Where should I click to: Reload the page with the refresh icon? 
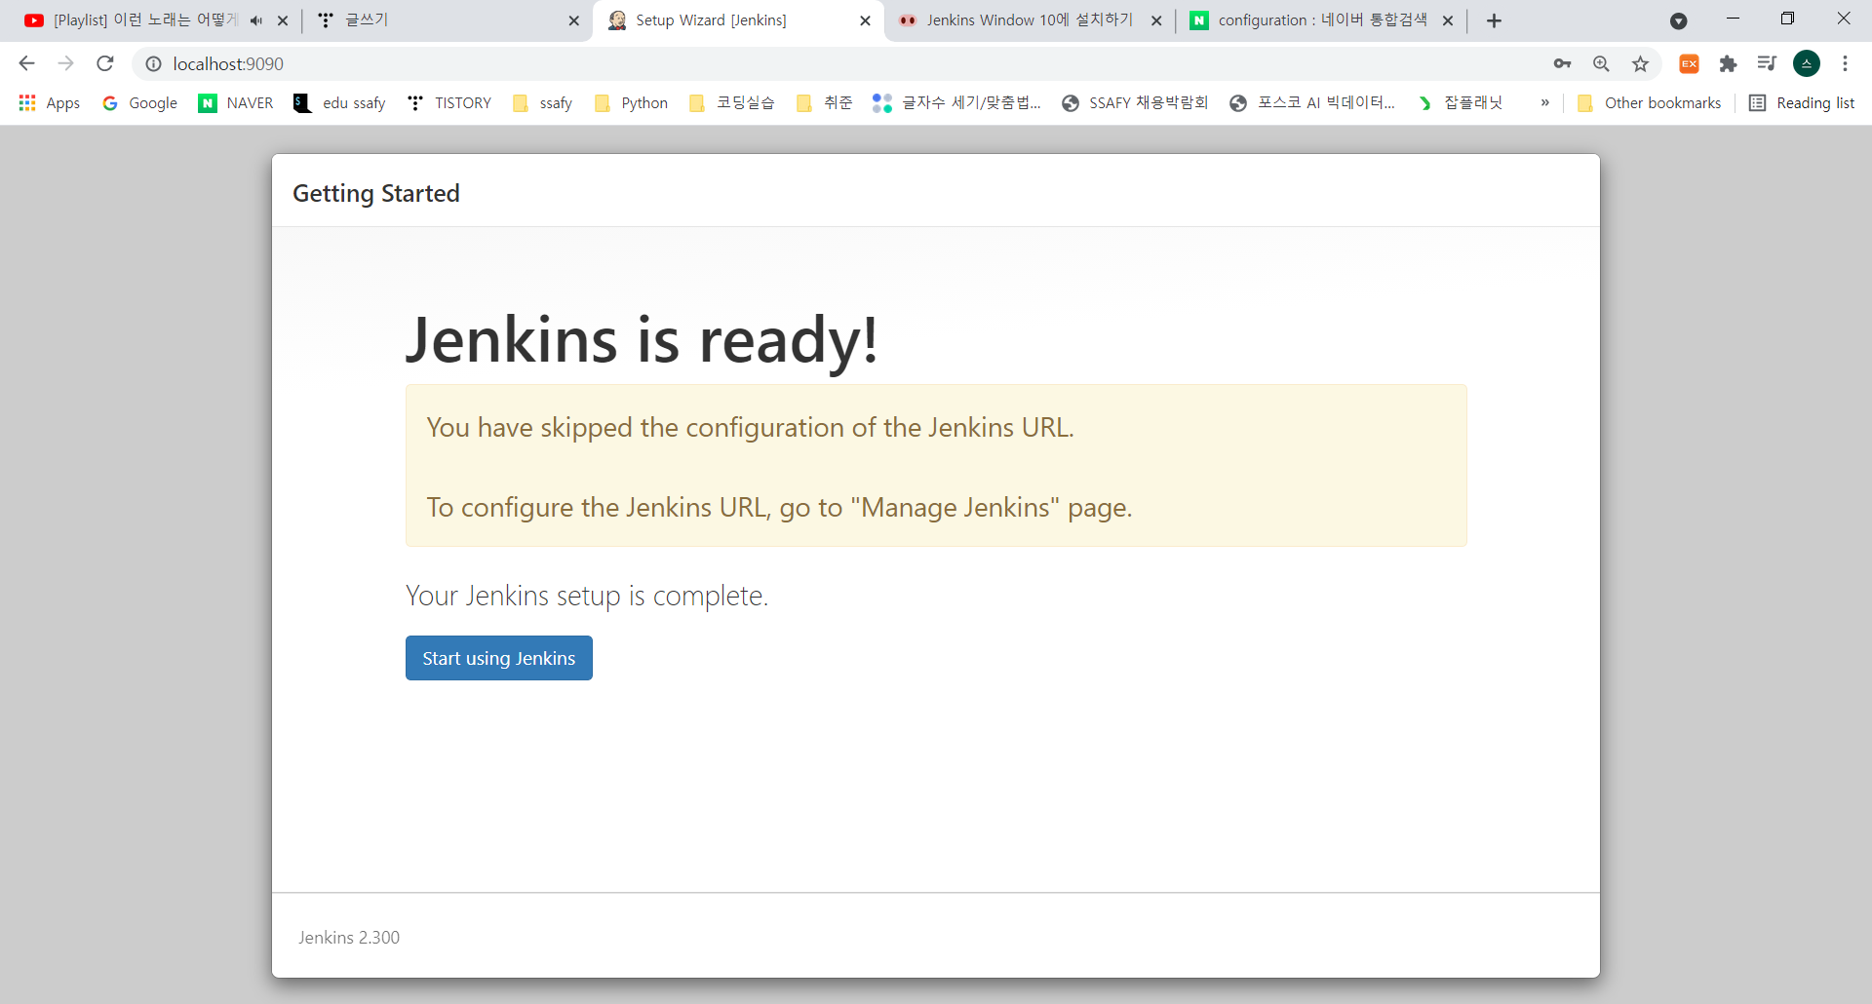105,63
